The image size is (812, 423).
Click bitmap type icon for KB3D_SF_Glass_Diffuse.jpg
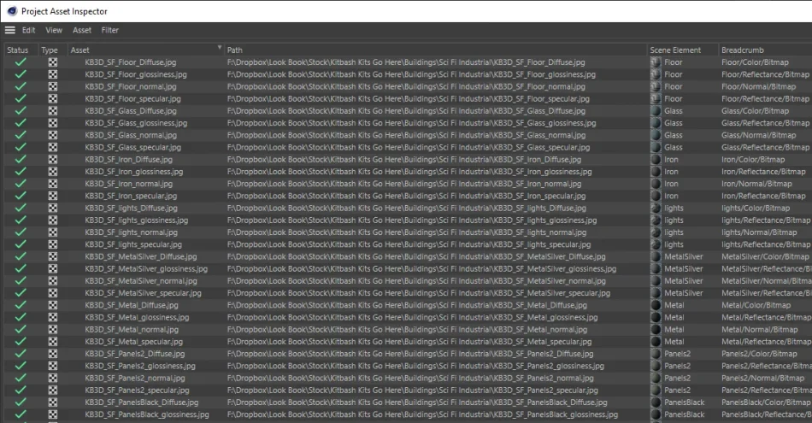(53, 111)
